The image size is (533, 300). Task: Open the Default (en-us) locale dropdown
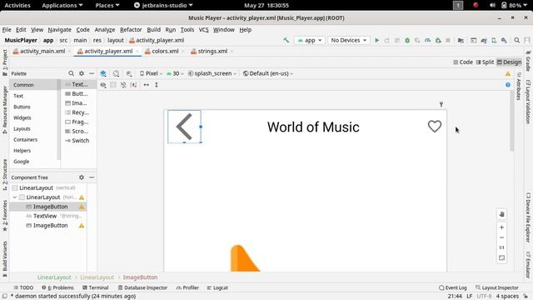pos(268,73)
